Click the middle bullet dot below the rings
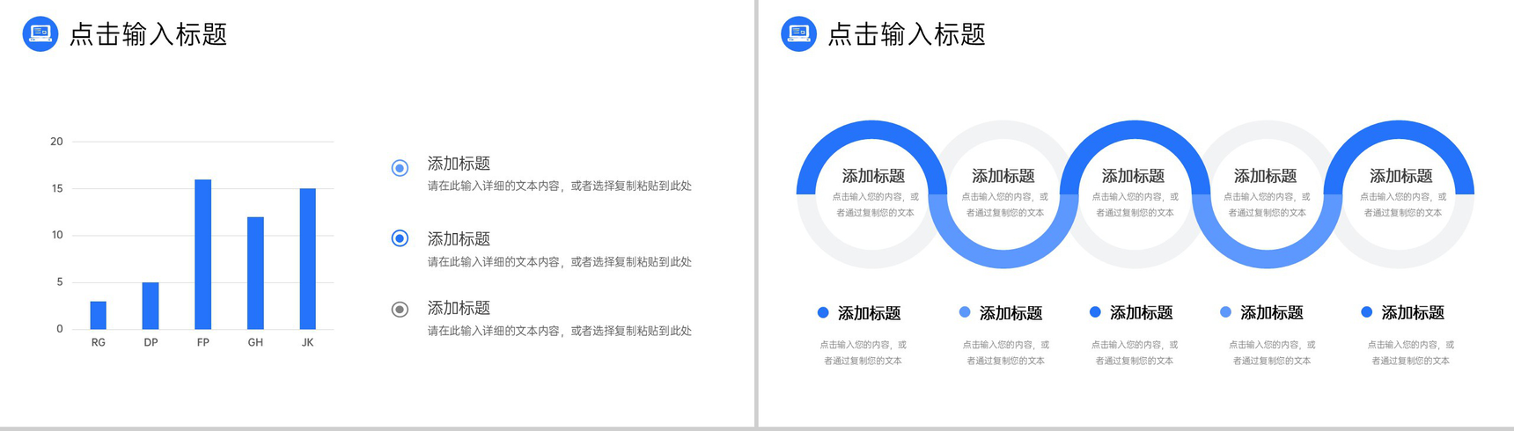The image size is (1514, 431). coord(1095,312)
